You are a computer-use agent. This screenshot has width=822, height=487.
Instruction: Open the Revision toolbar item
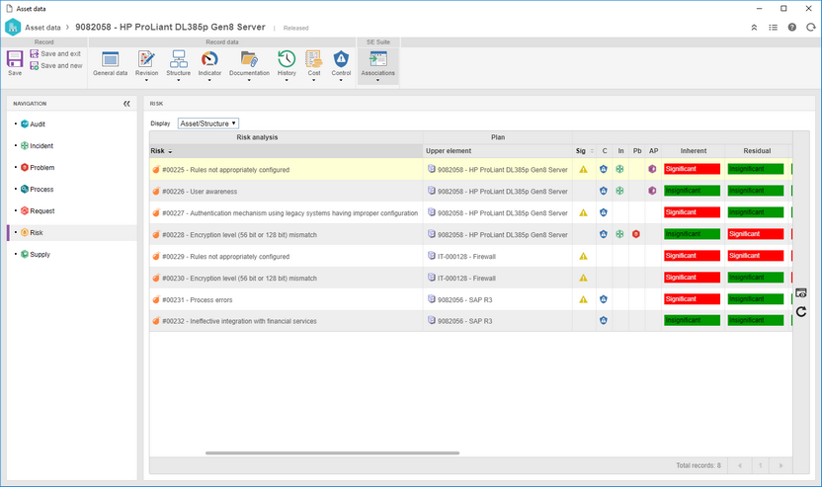click(x=146, y=64)
